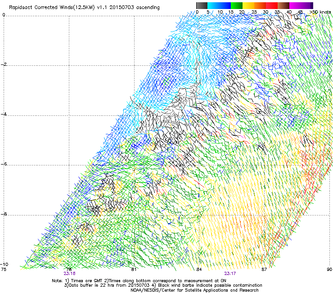Screen dimensions: 333x293
Task: Click the "-4" latitude axis label
Action: click(4, 114)
